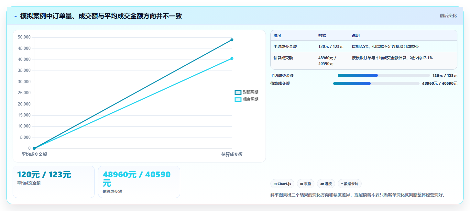Click the 50,000 y-axis tick label
470x211 pixels.
click(x=24, y=37)
